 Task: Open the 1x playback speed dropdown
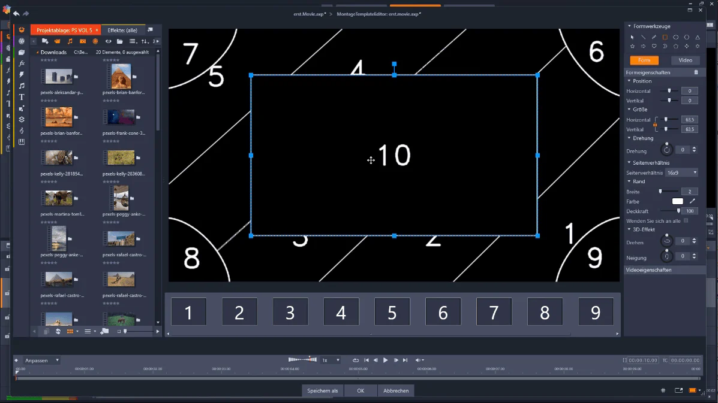click(331, 360)
